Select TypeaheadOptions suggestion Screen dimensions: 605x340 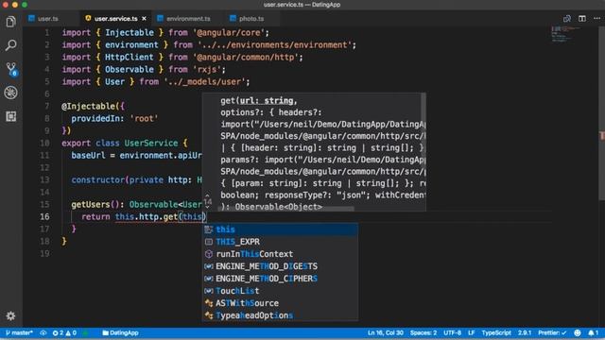click(281, 315)
